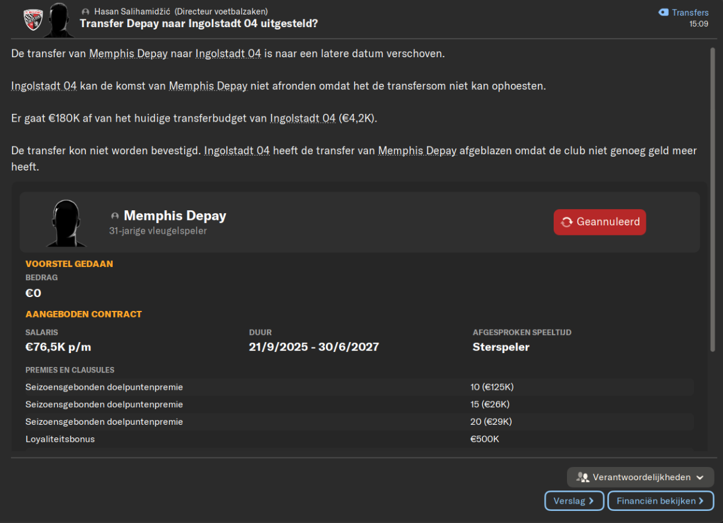This screenshot has height=523, width=723.
Task: Click the goal bonus row with 15 (€26K)
Action: click(x=360, y=404)
